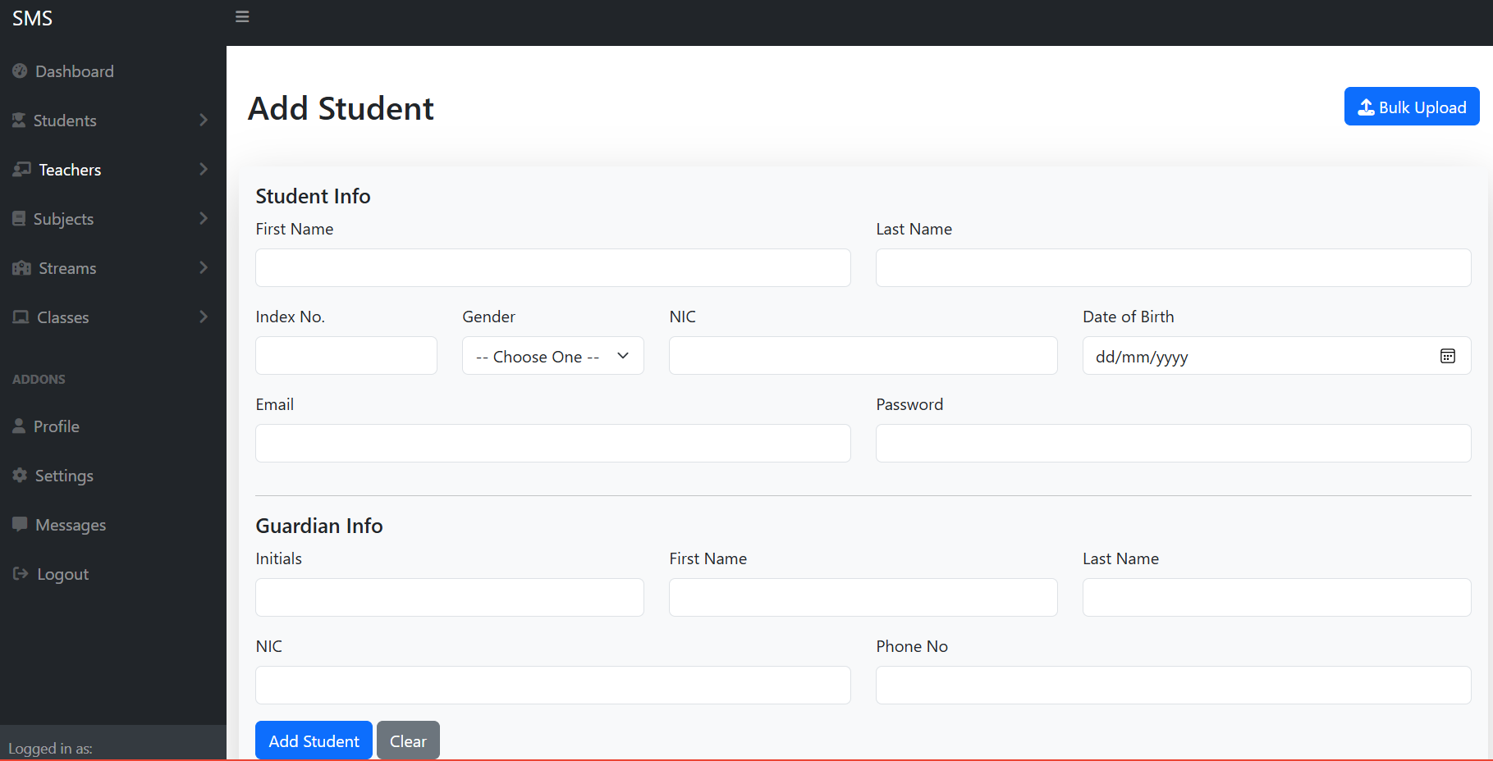Click the Clear button

coord(408,740)
